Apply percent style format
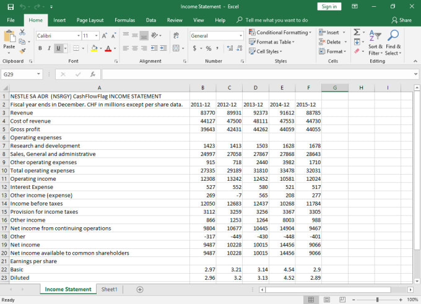The height and width of the screenshot is (304, 421). (x=209, y=48)
